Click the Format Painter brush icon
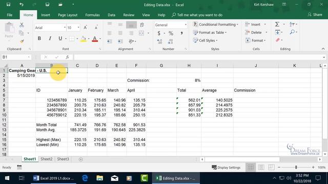 [22, 41]
